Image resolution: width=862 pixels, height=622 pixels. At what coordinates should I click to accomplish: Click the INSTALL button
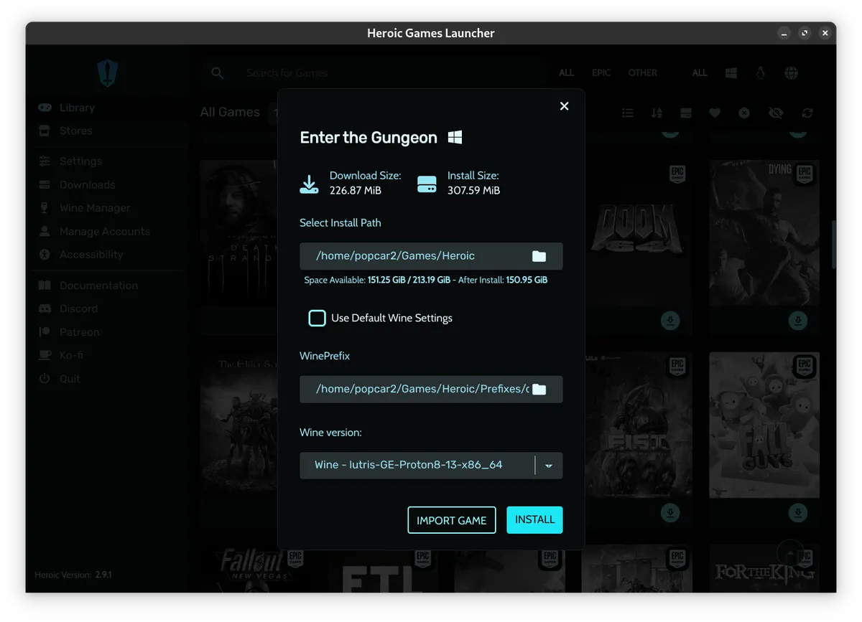[x=534, y=519]
